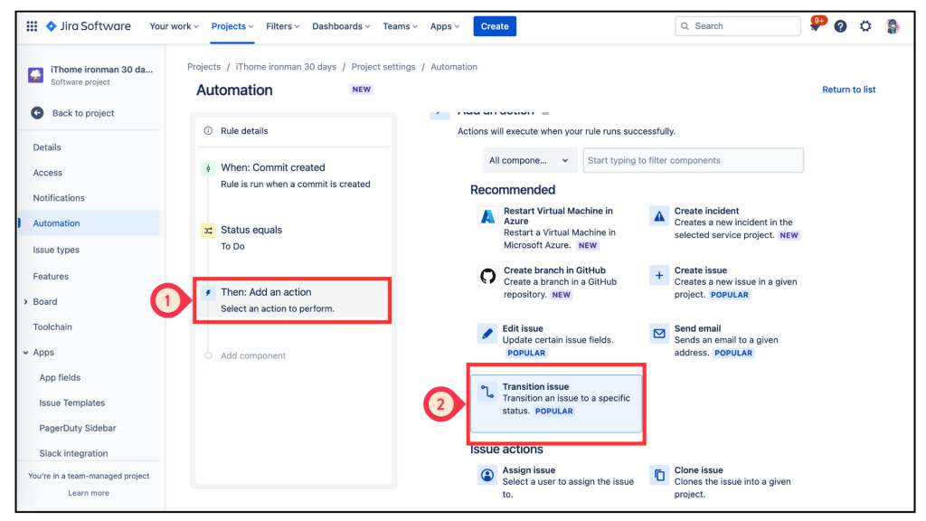926x521 pixels.
Task: Click the Create issue plus icon
Action: pos(659,275)
